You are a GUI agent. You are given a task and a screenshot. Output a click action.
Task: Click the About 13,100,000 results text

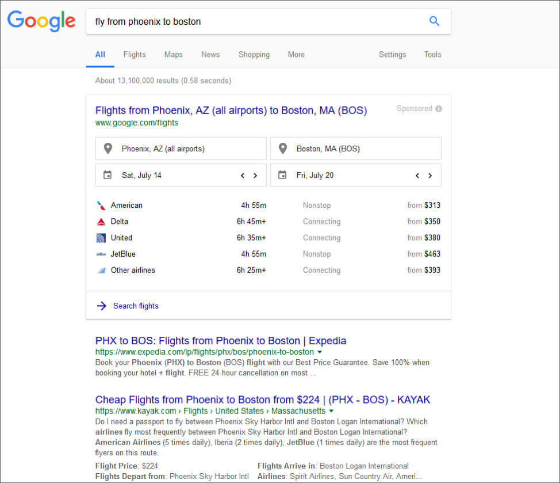[x=163, y=81]
